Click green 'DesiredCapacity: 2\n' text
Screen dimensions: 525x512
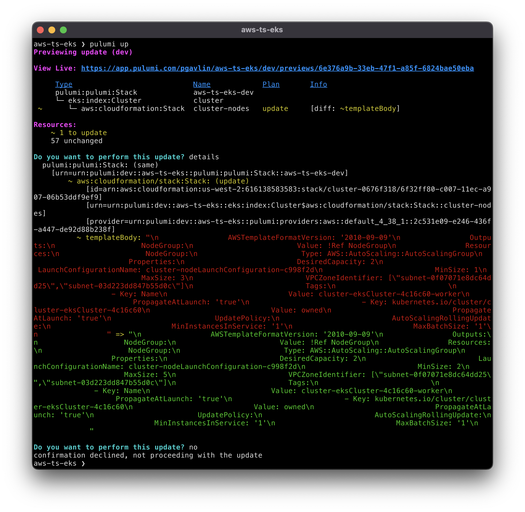(x=323, y=359)
